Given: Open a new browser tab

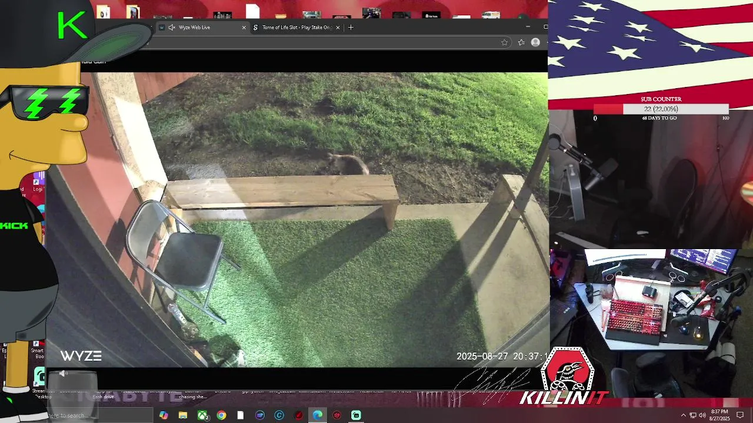Looking at the screenshot, I should pos(351,27).
